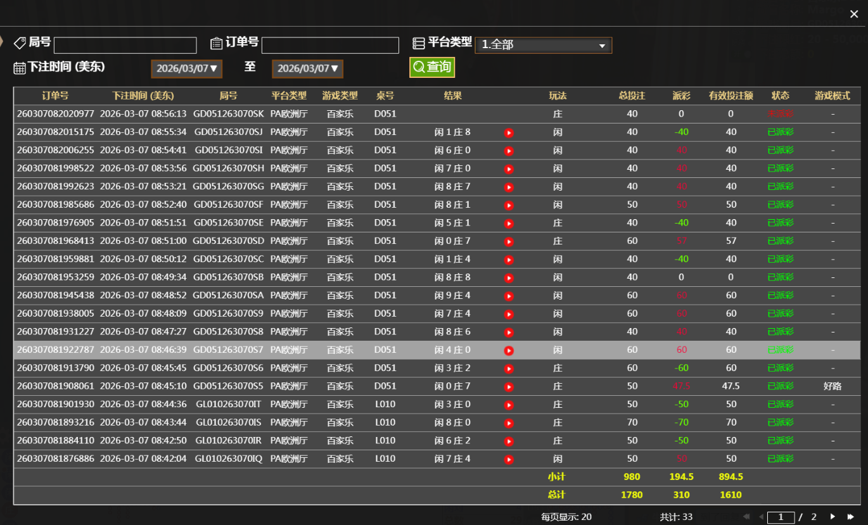868x525 pixels.
Task: Click the 查询 search button
Action: point(431,66)
